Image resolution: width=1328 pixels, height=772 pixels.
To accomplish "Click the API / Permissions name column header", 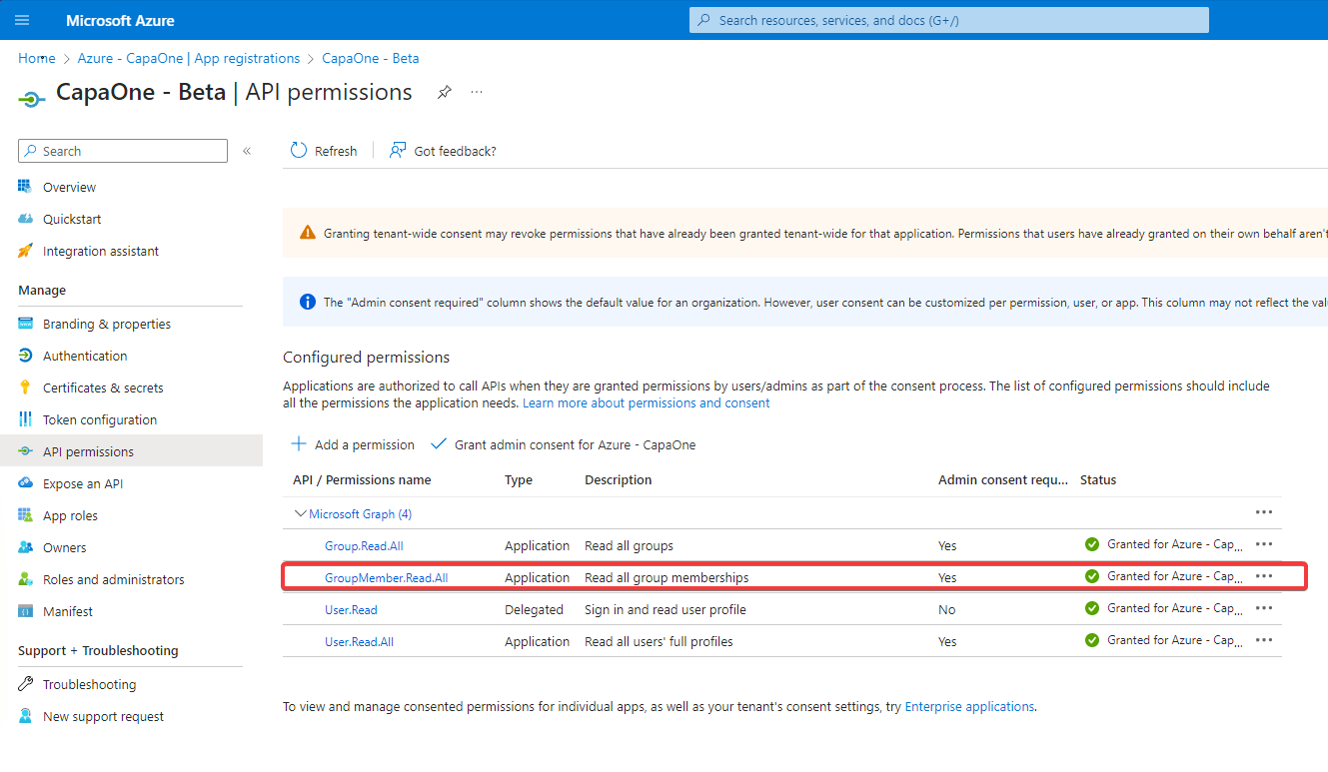I will [362, 480].
